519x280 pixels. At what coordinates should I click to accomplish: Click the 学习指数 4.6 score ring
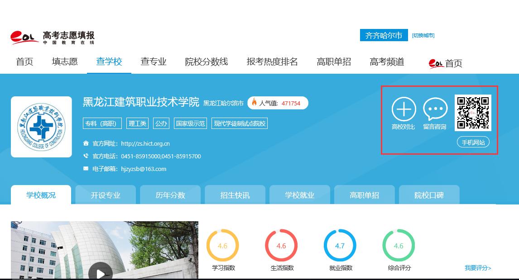tap(222, 246)
